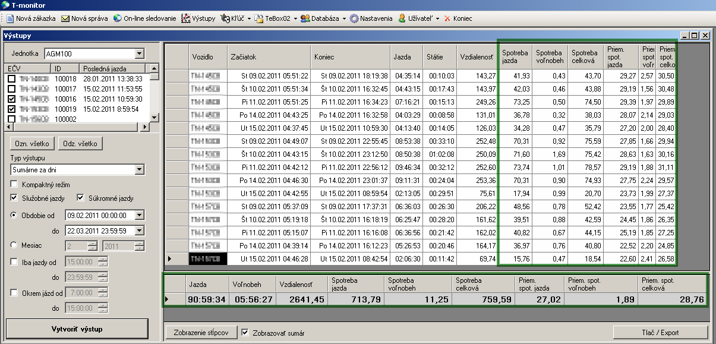Click the Koniec red X icon
The height and width of the screenshot is (344, 716).
447,18
